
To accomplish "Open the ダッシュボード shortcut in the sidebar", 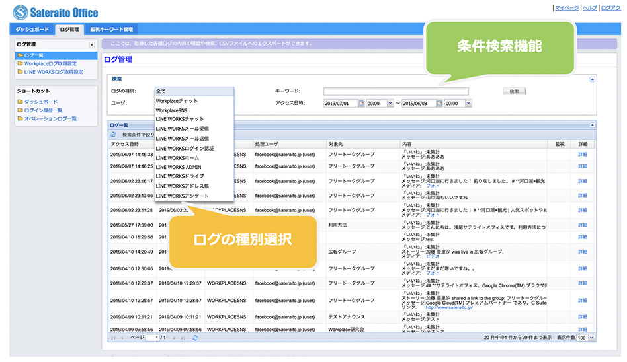I will [x=41, y=102].
